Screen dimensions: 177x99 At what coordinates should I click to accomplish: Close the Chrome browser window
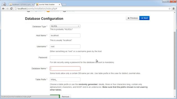click(173, 1)
